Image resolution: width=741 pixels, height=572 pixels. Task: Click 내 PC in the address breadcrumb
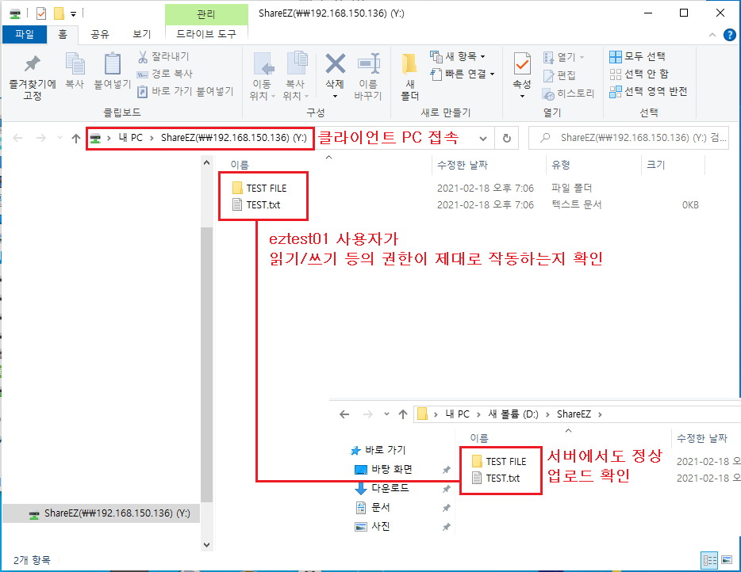[130, 138]
